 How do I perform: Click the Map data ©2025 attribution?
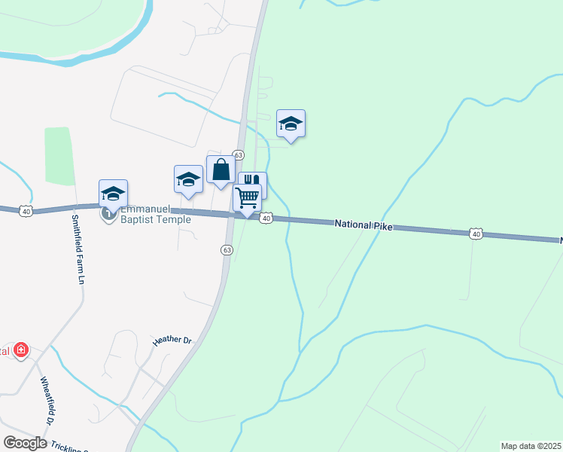(531, 446)
